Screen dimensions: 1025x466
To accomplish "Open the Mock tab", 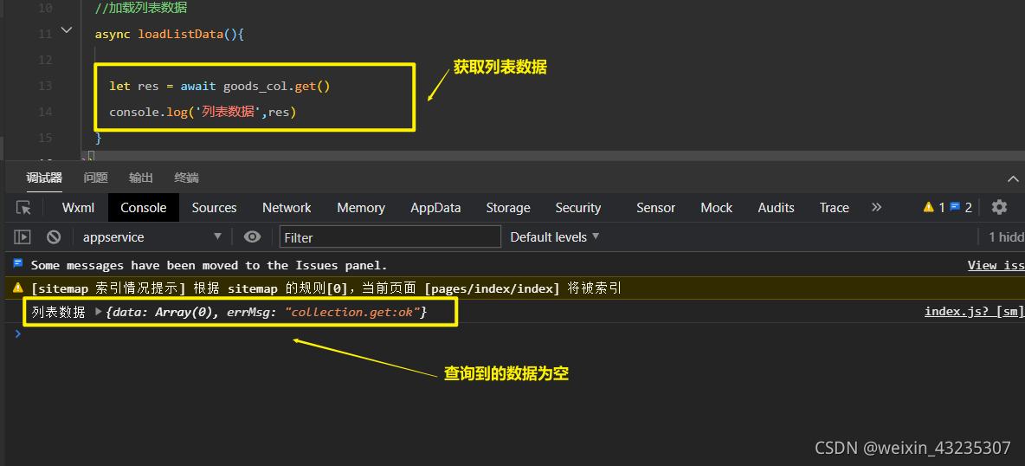I will coord(717,208).
